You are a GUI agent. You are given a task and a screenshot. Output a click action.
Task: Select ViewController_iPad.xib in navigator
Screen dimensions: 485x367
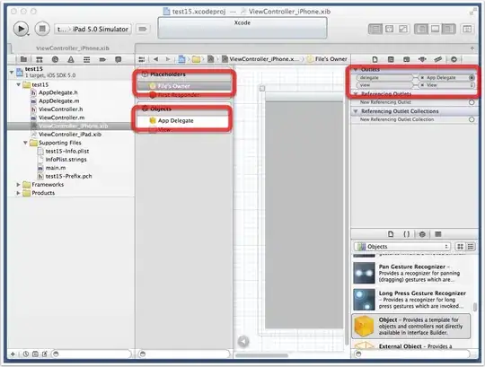70,134
